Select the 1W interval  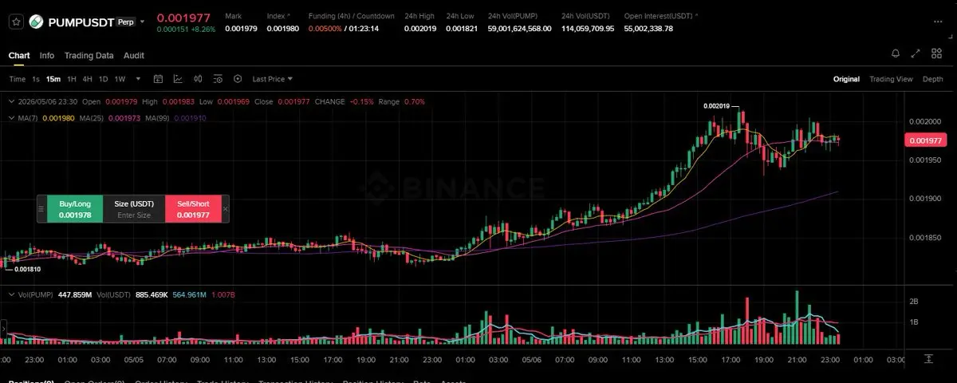[120, 79]
